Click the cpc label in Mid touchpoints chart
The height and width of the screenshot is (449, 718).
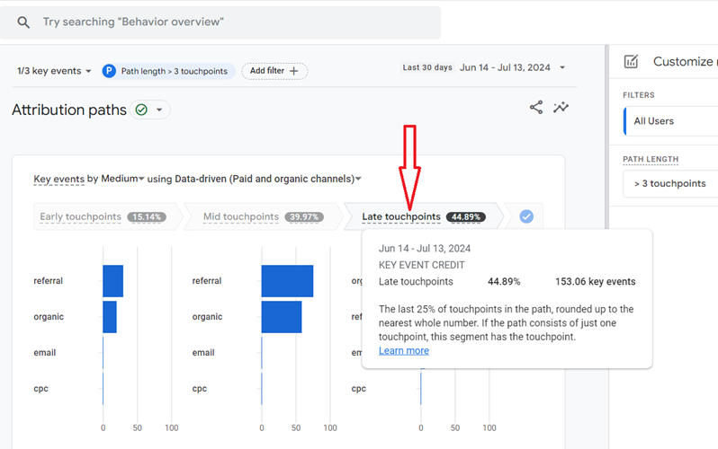tap(200, 389)
